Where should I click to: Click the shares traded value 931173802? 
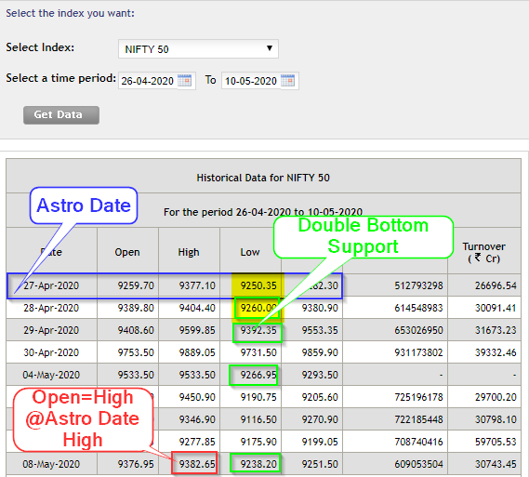pos(418,352)
